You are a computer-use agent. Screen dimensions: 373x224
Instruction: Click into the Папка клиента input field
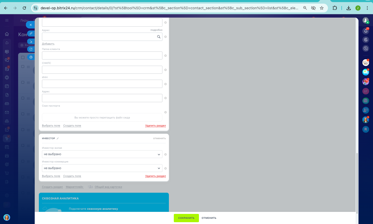pos(102,56)
